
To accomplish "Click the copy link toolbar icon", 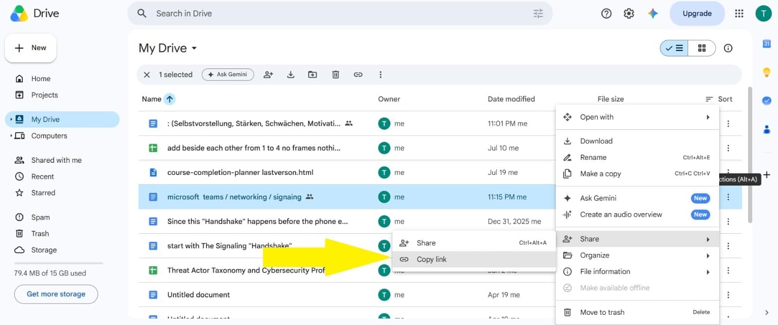I will click(358, 75).
